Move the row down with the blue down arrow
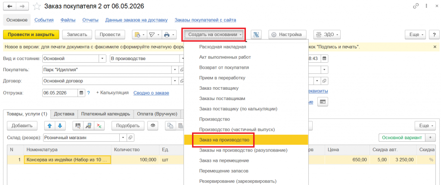The width and height of the screenshot is (441, 185). (59, 126)
